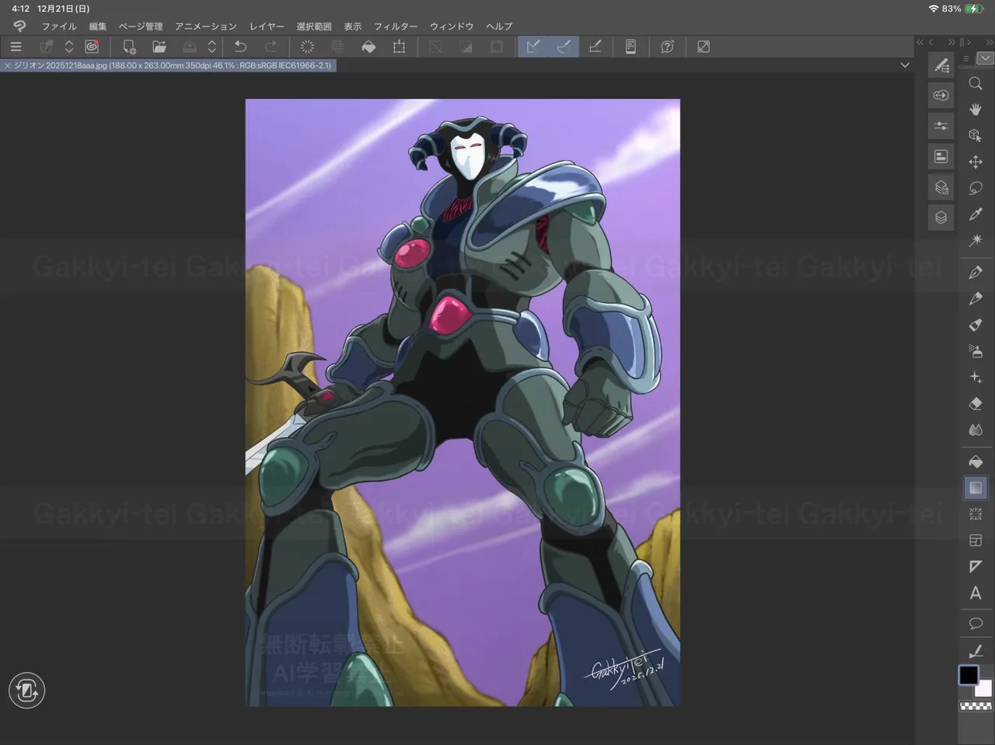Viewport: 995px width, 745px height.
Task: Select the Balloon tool
Action: click(x=976, y=624)
